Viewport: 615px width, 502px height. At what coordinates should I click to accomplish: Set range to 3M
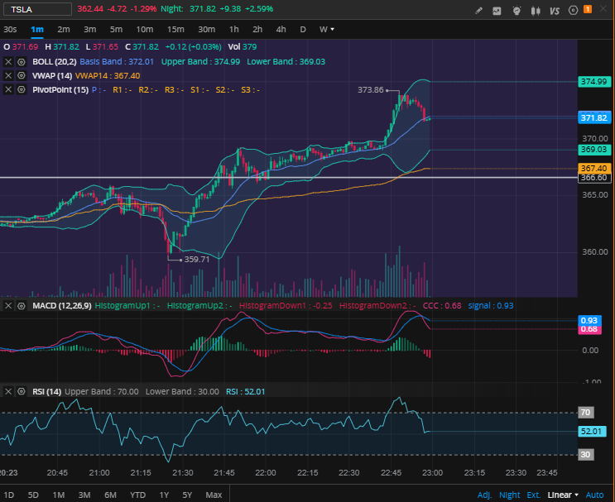coord(84,495)
